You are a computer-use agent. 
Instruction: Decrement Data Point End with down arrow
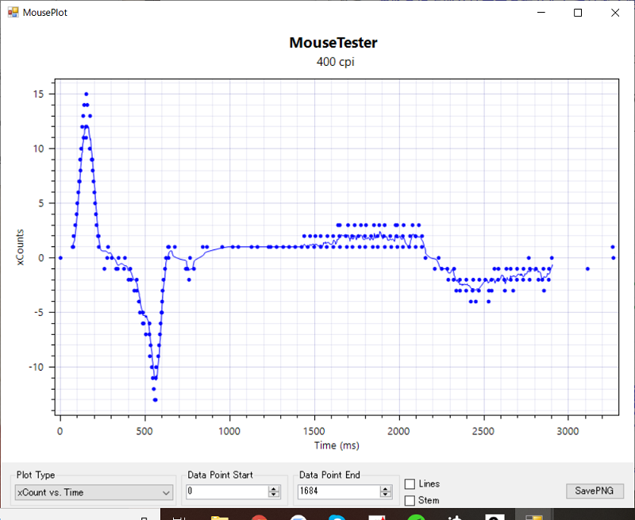[386, 495]
